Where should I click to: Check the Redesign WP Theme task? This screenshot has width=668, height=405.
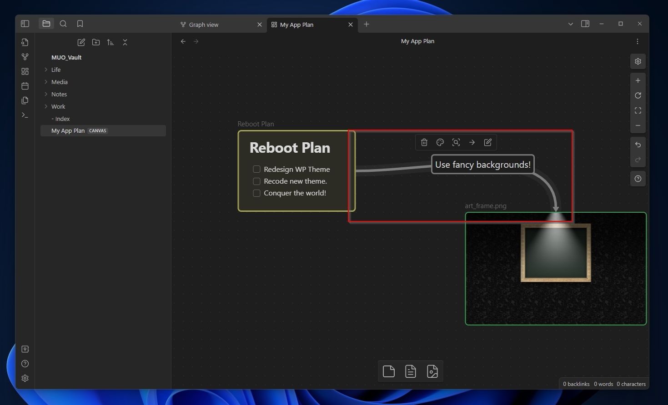coord(256,169)
